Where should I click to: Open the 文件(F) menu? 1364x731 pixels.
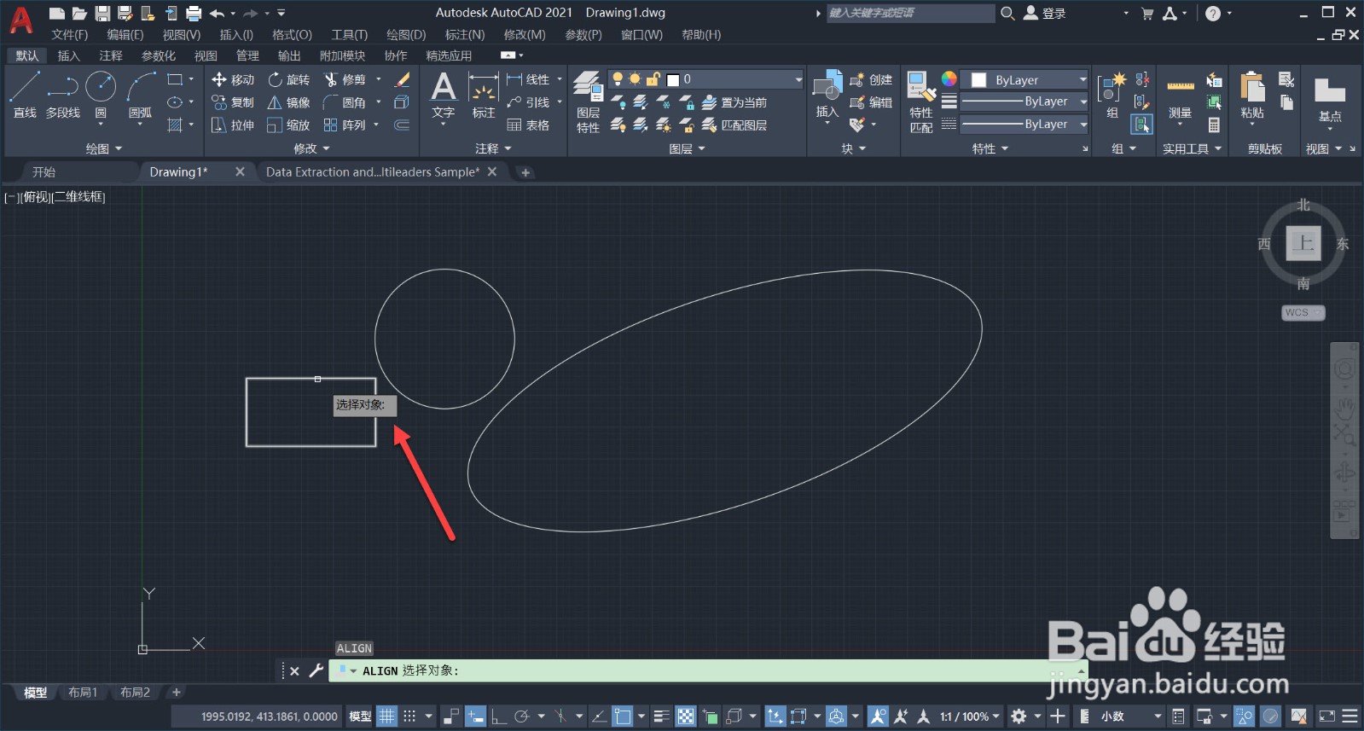tap(69, 35)
